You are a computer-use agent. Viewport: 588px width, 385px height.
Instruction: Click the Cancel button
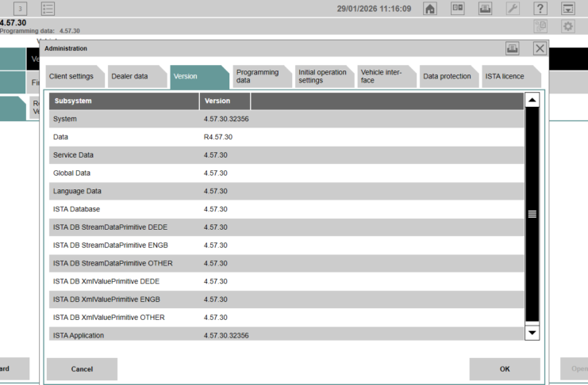pos(82,369)
